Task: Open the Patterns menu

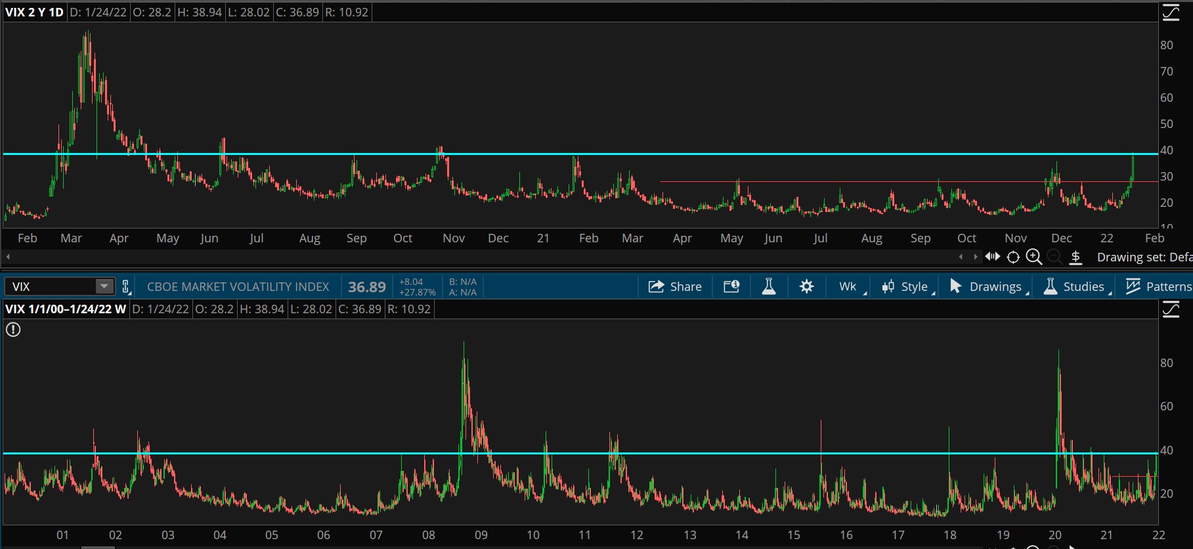Action: (1158, 286)
